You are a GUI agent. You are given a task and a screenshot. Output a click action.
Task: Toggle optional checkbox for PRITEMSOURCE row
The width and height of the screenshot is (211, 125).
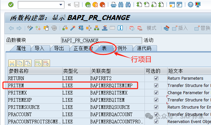click(156, 107)
